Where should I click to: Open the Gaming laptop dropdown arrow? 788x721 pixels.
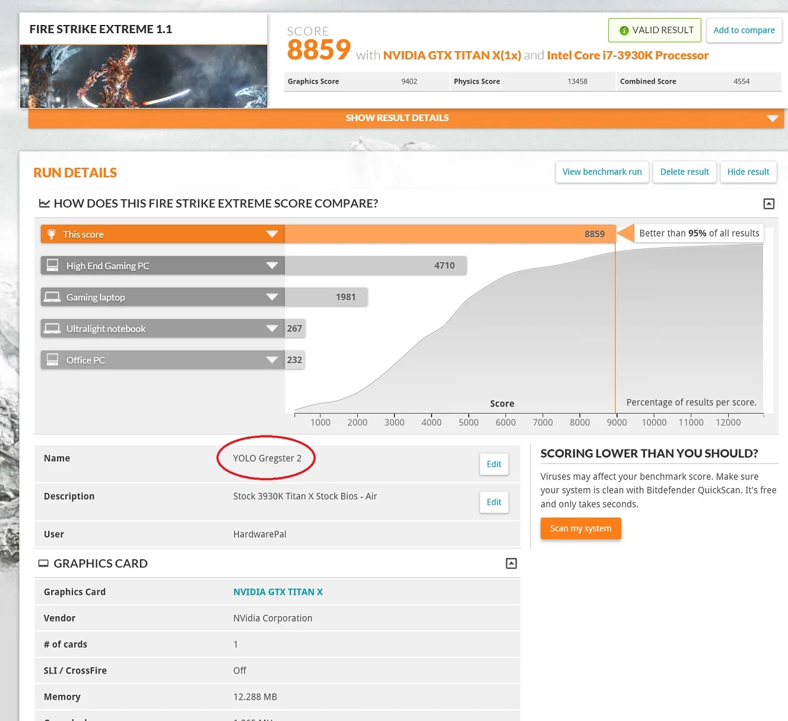tap(272, 297)
